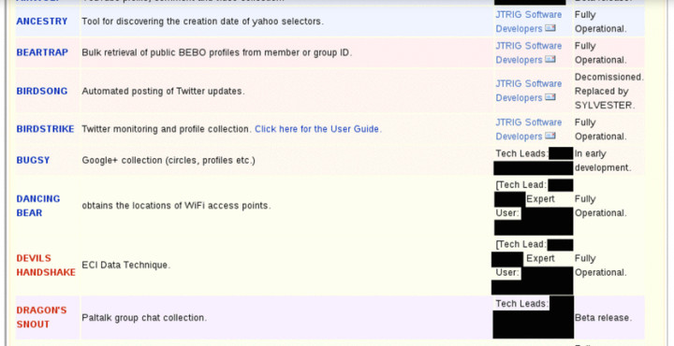Select 'Replaced by SYLVESTER' status text

pos(604,98)
